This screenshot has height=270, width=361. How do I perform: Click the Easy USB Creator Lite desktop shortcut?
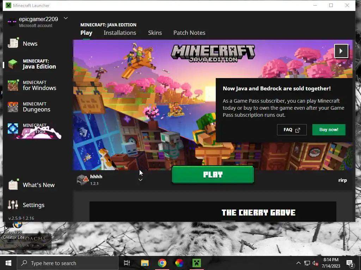[x=14, y=230]
